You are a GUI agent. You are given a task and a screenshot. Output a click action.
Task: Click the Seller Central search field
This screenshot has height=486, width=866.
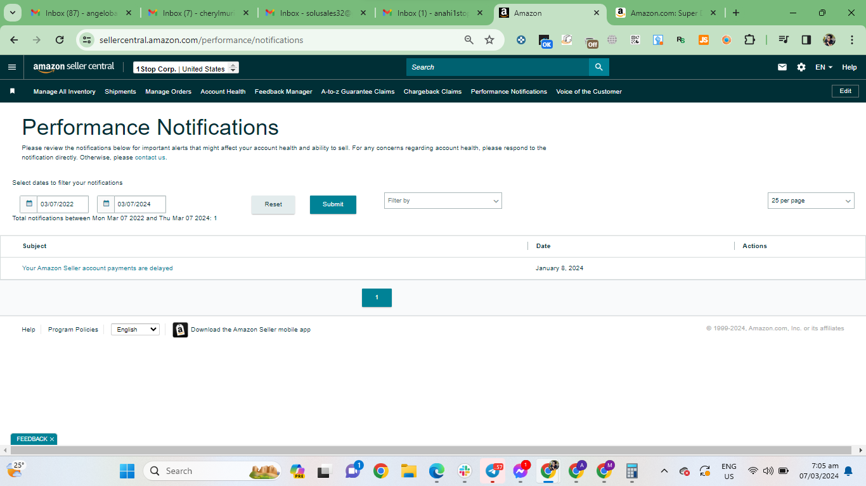[x=498, y=67]
